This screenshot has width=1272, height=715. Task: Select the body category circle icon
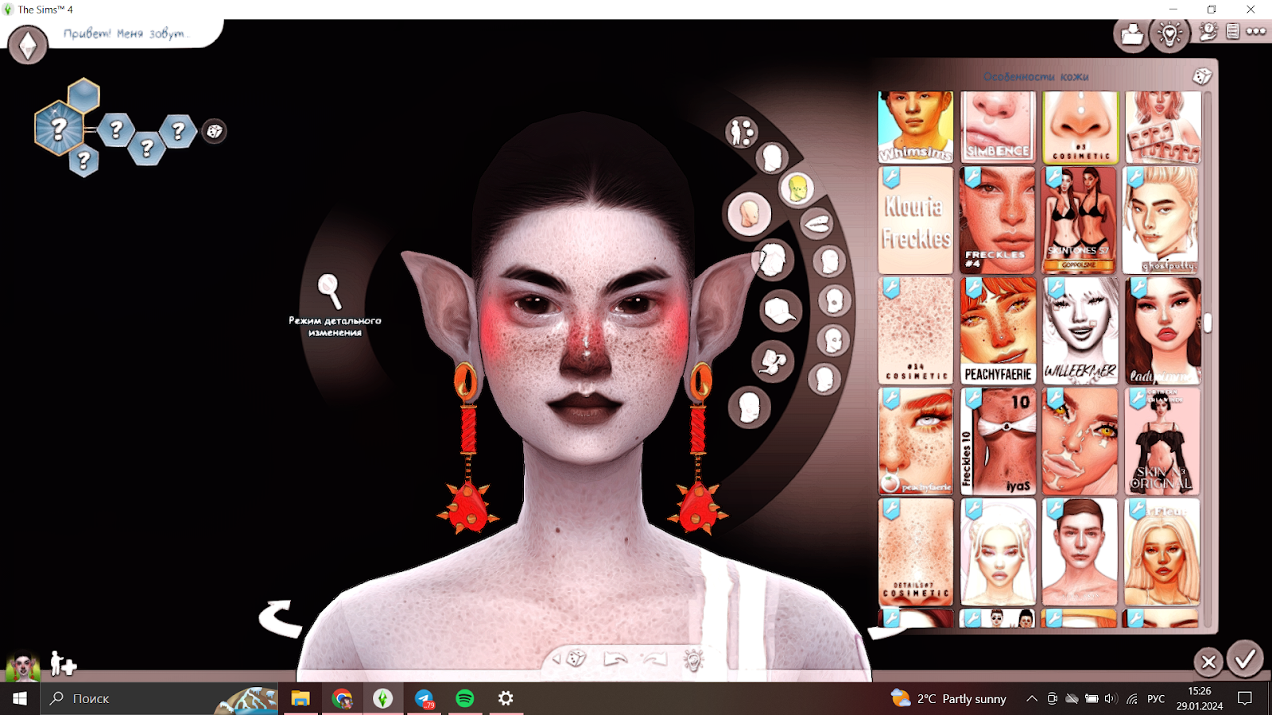click(741, 132)
